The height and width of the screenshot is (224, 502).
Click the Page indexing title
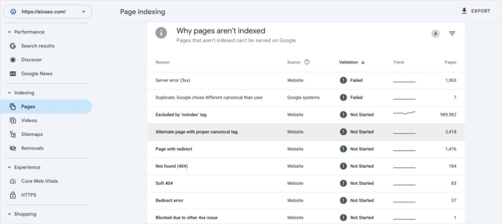click(x=143, y=12)
